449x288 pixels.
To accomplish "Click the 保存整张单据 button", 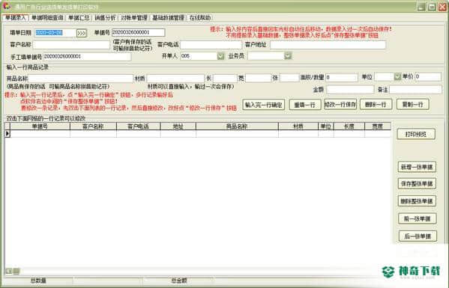I will pyautogui.click(x=417, y=184).
